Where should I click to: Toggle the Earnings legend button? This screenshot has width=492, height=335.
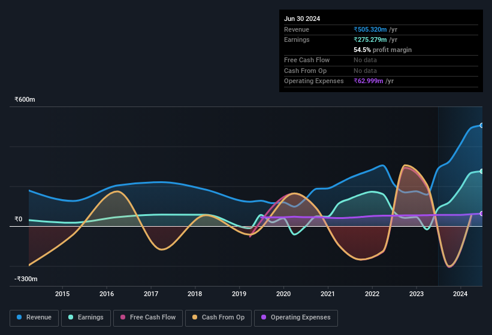(x=86, y=318)
